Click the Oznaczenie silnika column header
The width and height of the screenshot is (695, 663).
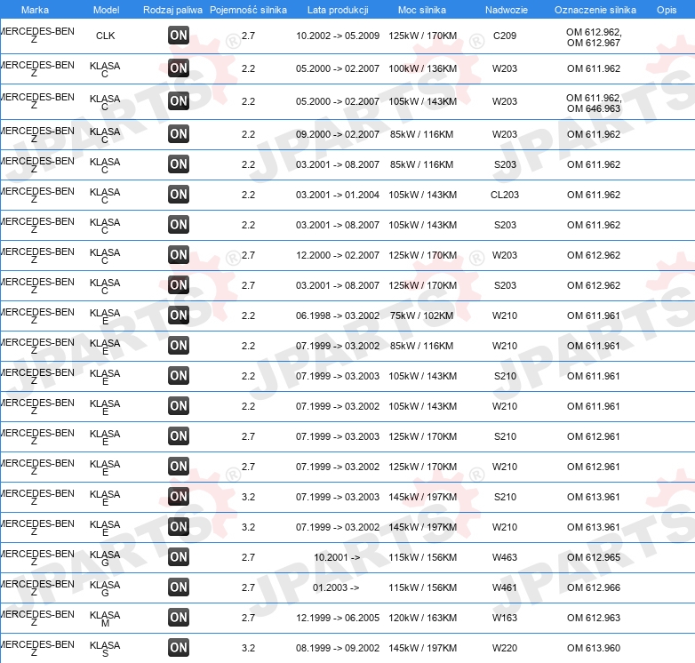[595, 10]
